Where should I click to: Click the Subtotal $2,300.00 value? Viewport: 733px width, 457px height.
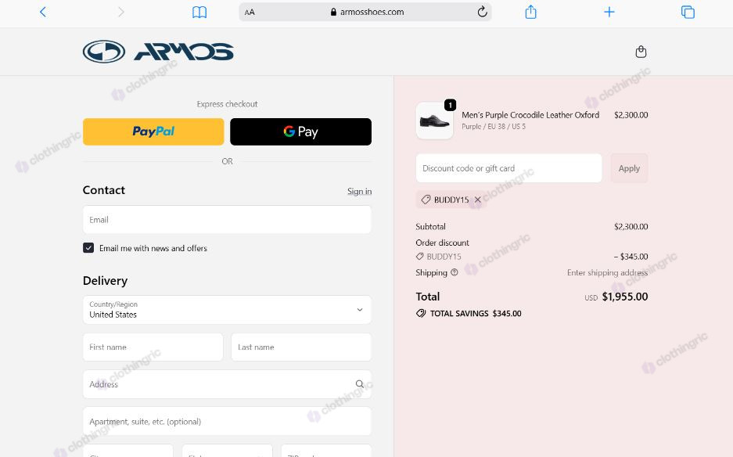pos(631,227)
